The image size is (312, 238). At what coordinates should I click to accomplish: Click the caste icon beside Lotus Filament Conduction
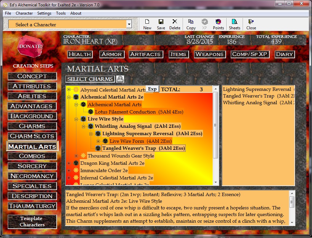(91, 112)
